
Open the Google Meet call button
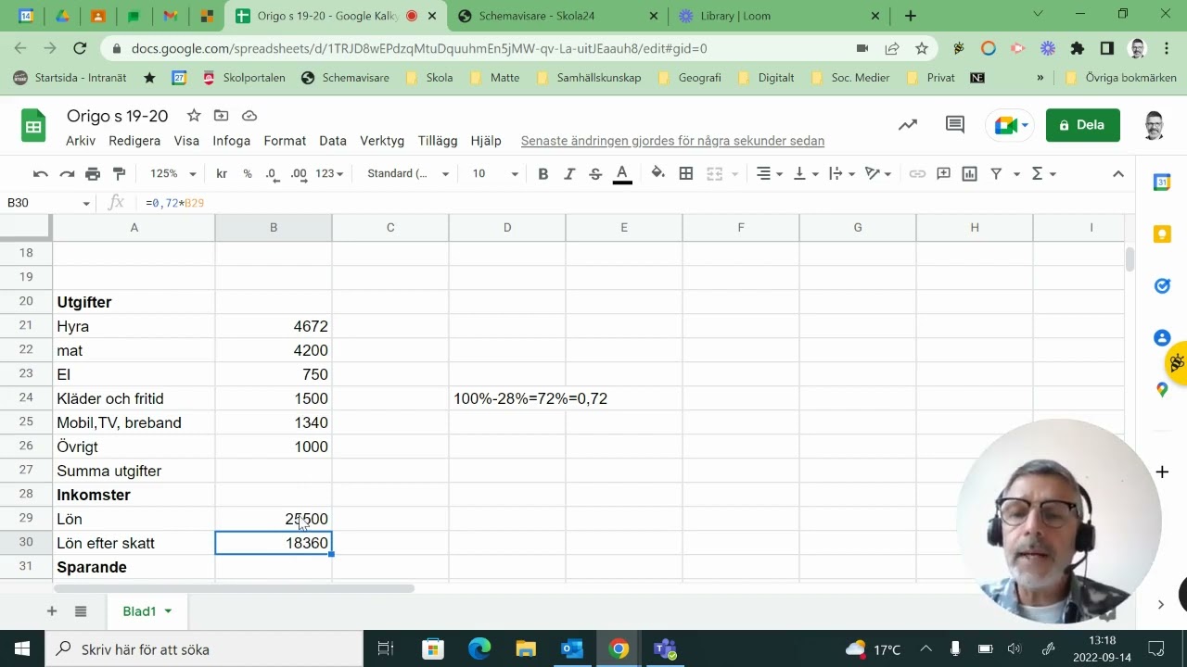point(1010,125)
